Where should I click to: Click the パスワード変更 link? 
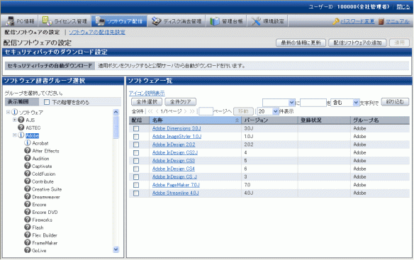pos(357,21)
